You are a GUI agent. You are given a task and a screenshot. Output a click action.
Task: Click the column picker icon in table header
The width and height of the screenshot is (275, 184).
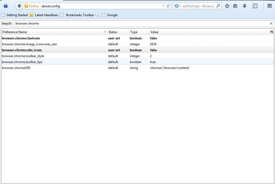[x=272, y=32]
